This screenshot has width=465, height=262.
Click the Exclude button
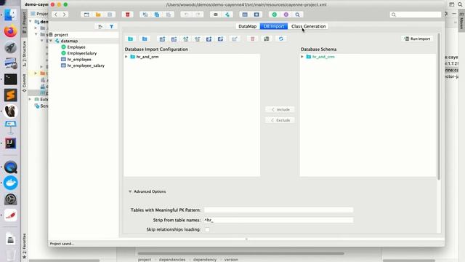click(280, 120)
